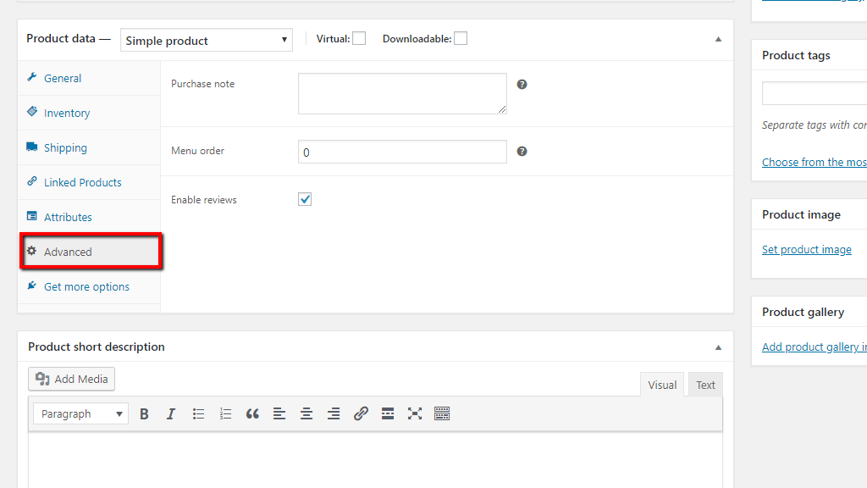Screen dimensions: 867x488
Task: Click the Purchase note resize handle
Action: point(502,109)
